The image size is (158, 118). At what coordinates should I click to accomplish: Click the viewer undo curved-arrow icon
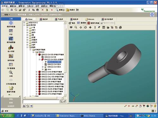point(99,27)
